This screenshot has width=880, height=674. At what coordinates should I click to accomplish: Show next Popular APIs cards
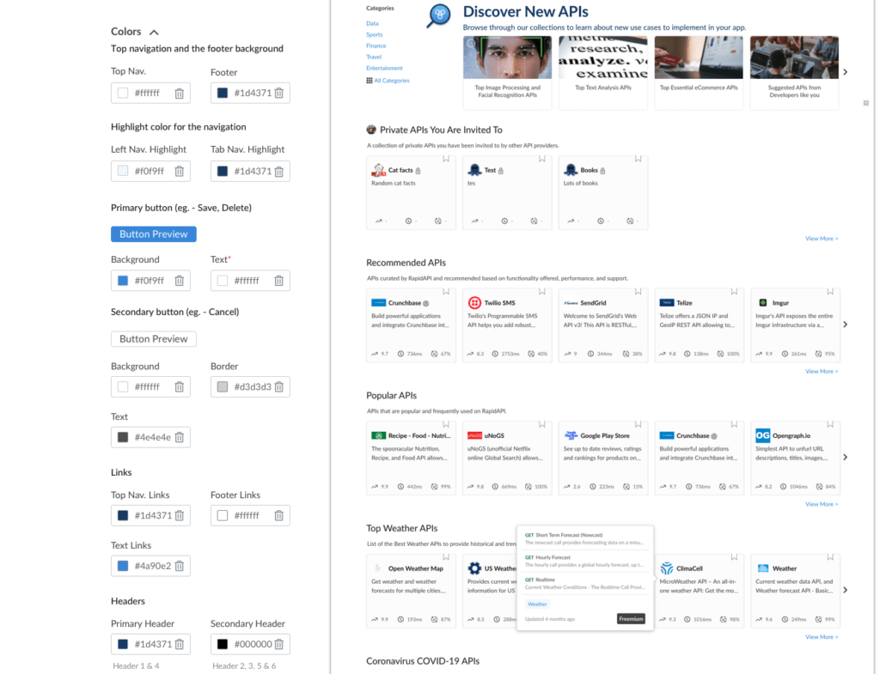pos(846,458)
